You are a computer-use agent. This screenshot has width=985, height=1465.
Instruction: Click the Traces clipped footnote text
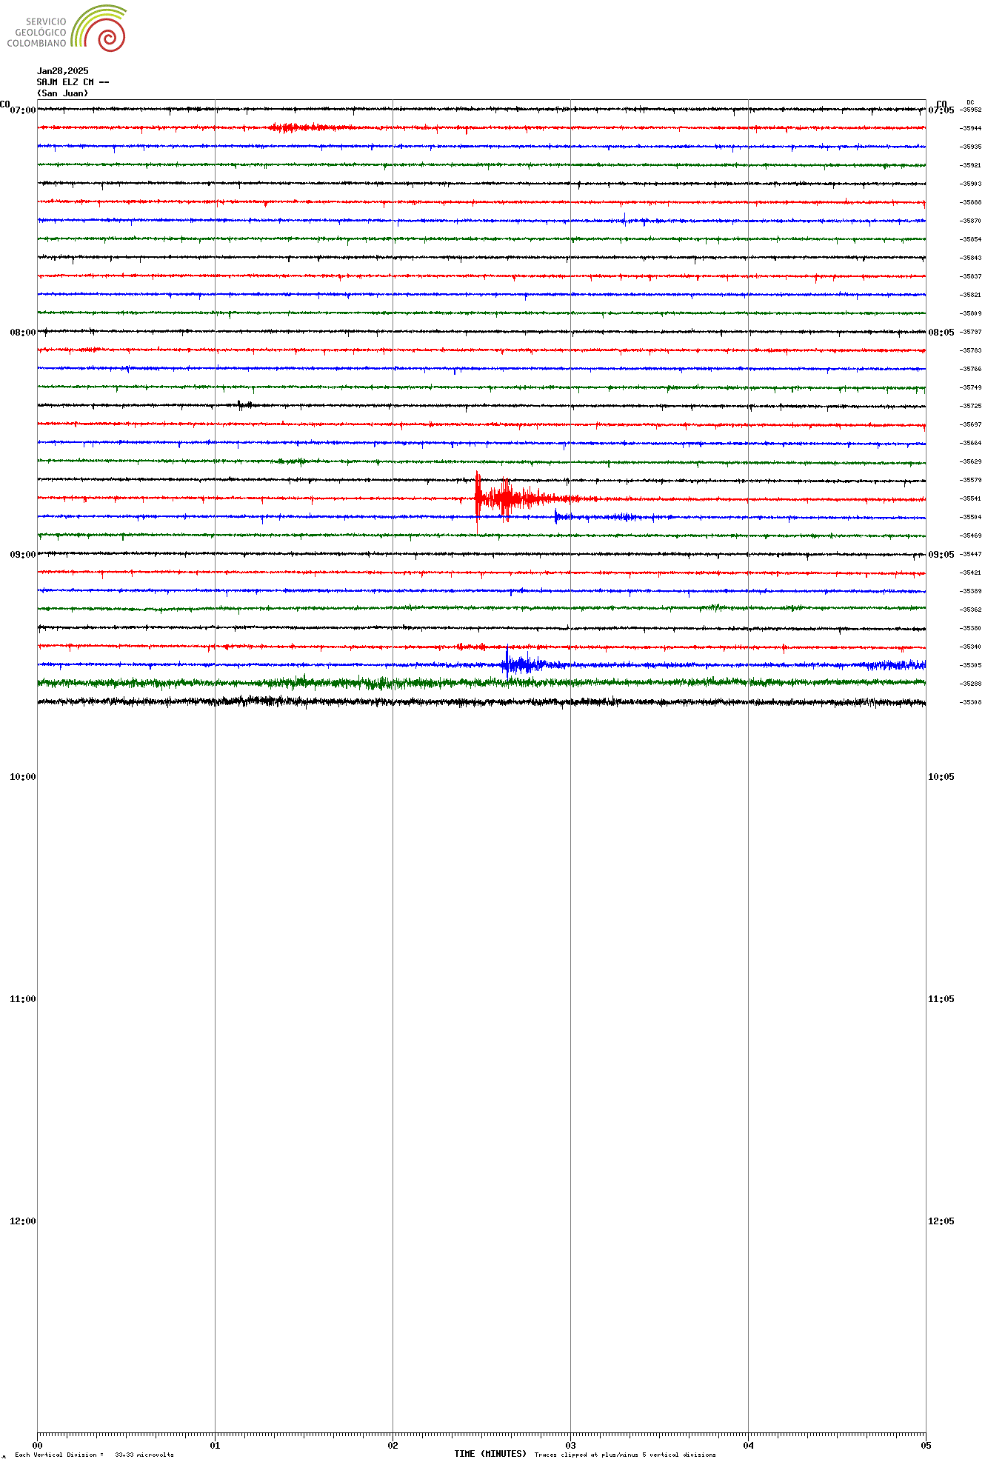point(625,1455)
